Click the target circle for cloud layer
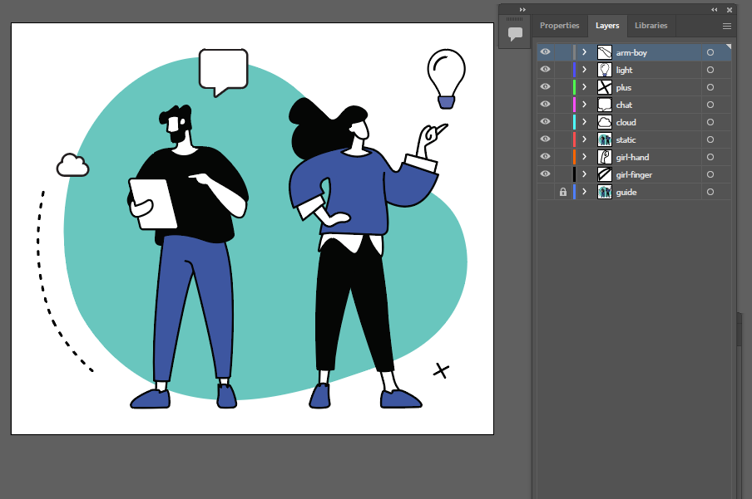Viewport: 752px width, 499px height. 710,123
